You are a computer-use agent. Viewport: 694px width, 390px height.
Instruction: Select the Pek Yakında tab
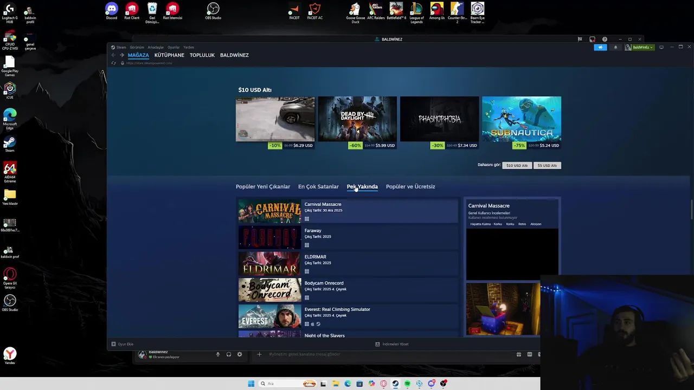pos(362,186)
